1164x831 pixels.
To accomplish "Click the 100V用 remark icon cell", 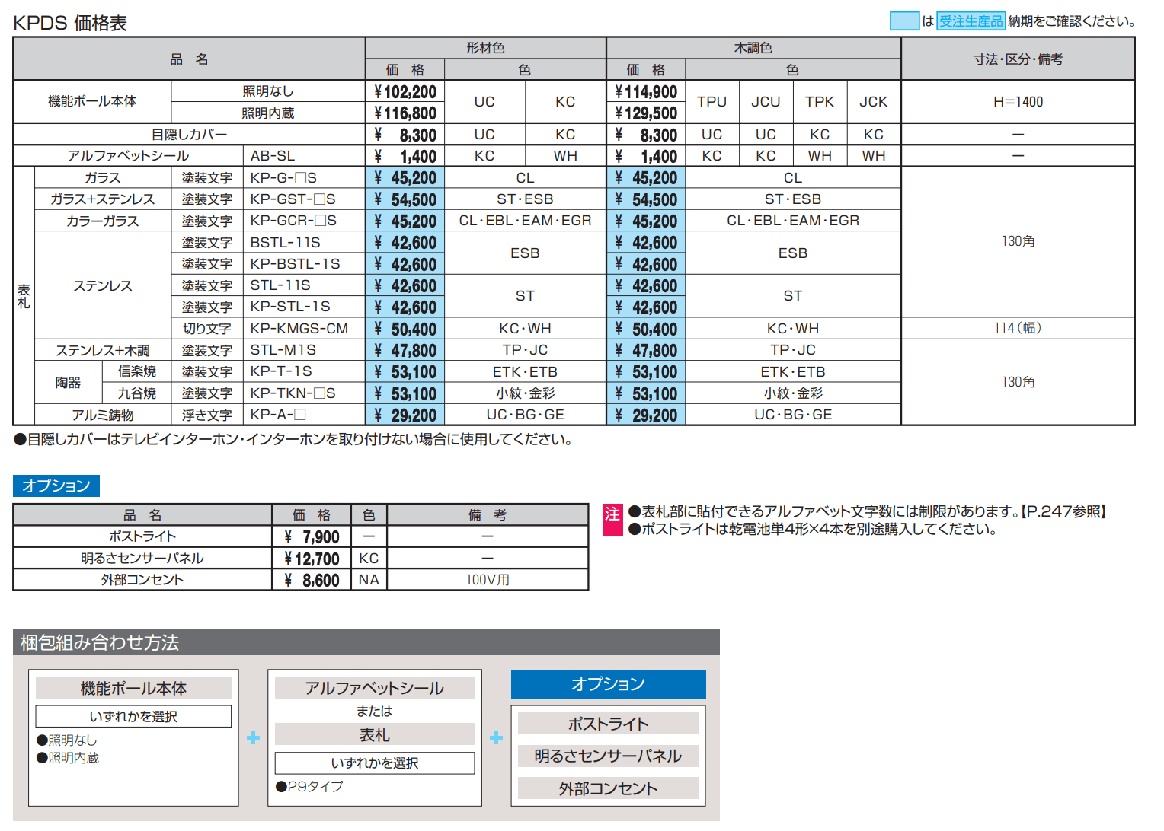I will (x=488, y=579).
